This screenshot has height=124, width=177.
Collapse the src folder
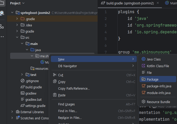click(x=17, y=37)
